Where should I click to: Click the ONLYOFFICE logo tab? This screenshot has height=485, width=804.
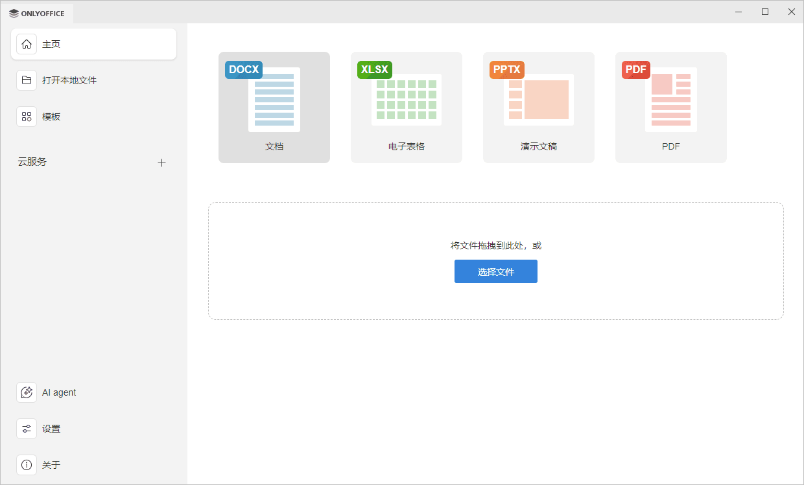[x=37, y=13]
